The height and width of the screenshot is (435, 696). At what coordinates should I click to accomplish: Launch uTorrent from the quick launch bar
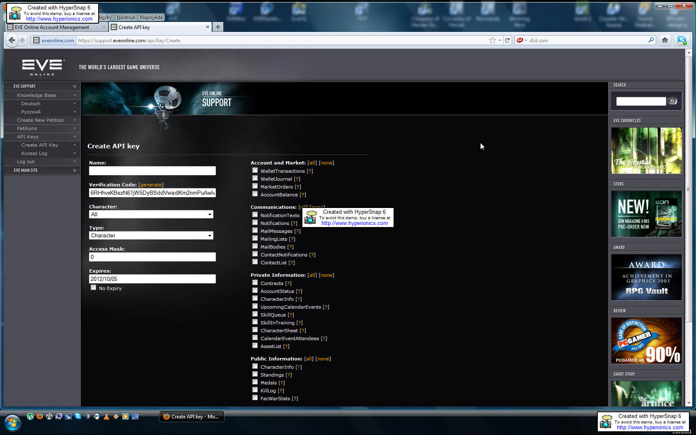click(x=30, y=416)
